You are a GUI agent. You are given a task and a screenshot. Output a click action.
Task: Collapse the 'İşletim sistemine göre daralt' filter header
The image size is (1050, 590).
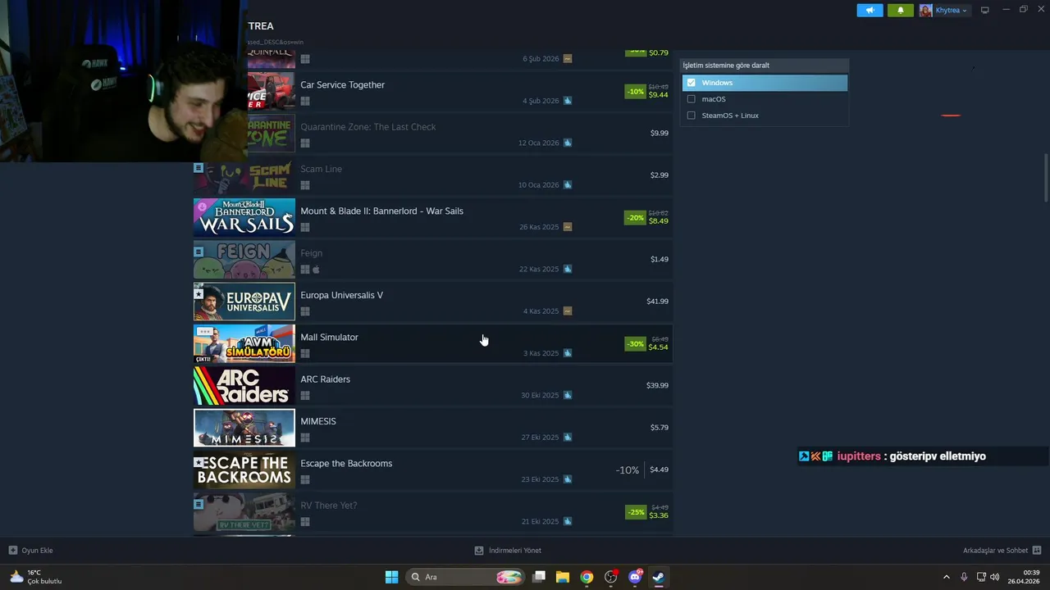[x=763, y=65]
